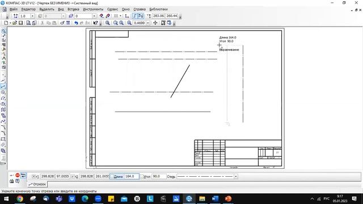Viewport: 363px width, 204px height.
Task: Toggle the point 1 fix checkbox
Action: (33, 176)
